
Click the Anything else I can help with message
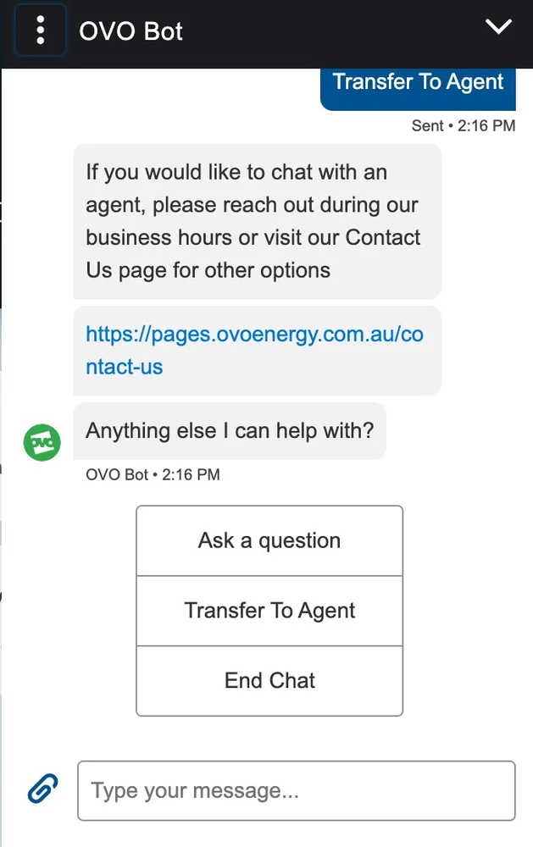229,431
